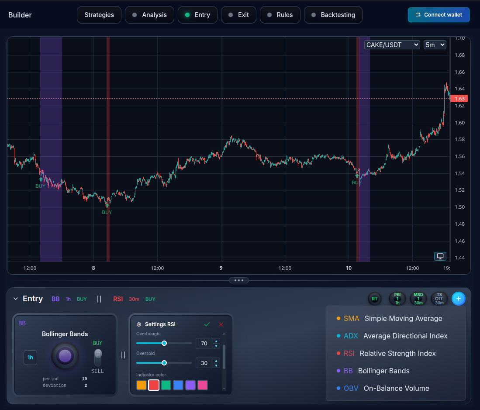Go to the Exit tab
The height and width of the screenshot is (410, 480).
(238, 15)
